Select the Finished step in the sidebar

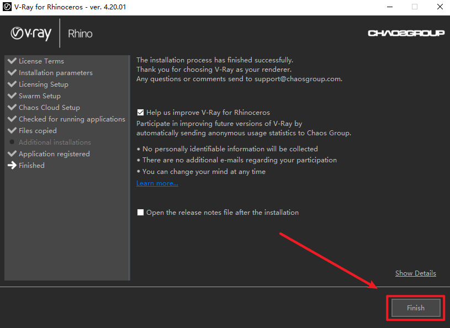coord(31,165)
